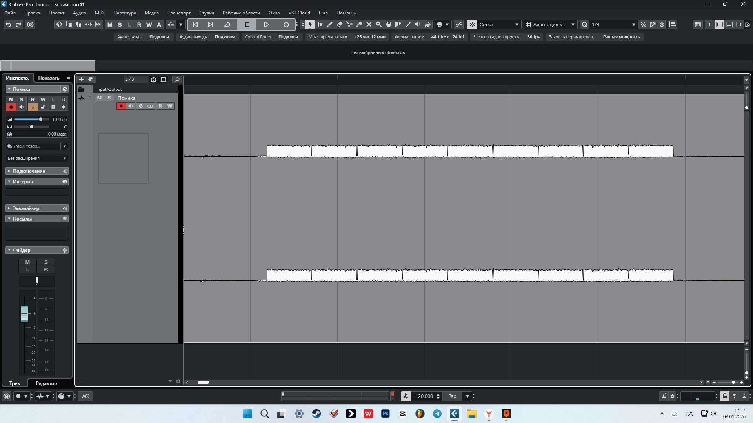The image size is (753, 423).
Task: Select the Glue tool
Action: coord(359,24)
